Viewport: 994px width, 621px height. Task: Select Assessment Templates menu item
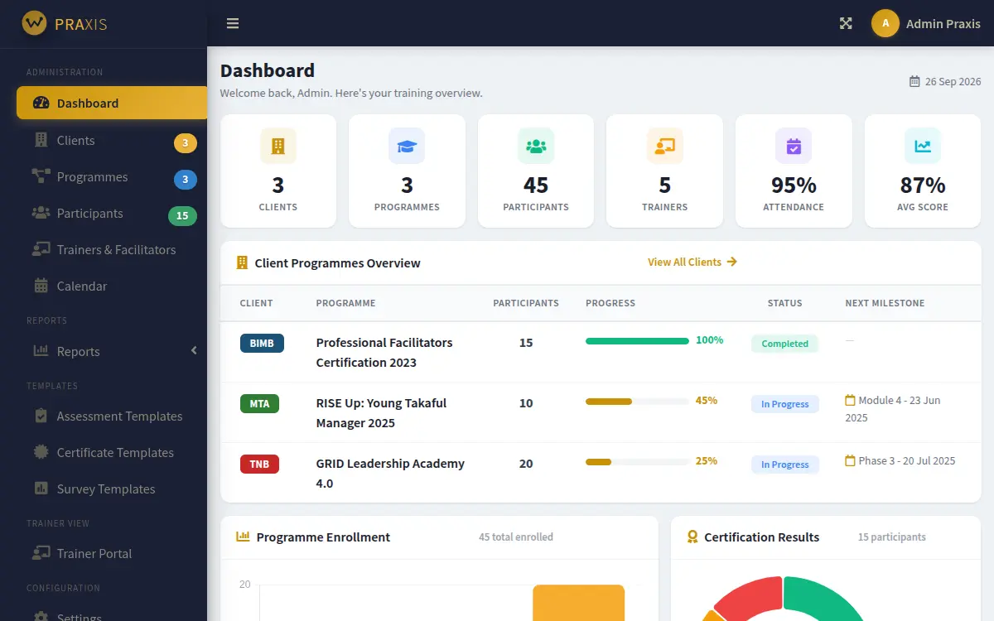click(x=112, y=416)
